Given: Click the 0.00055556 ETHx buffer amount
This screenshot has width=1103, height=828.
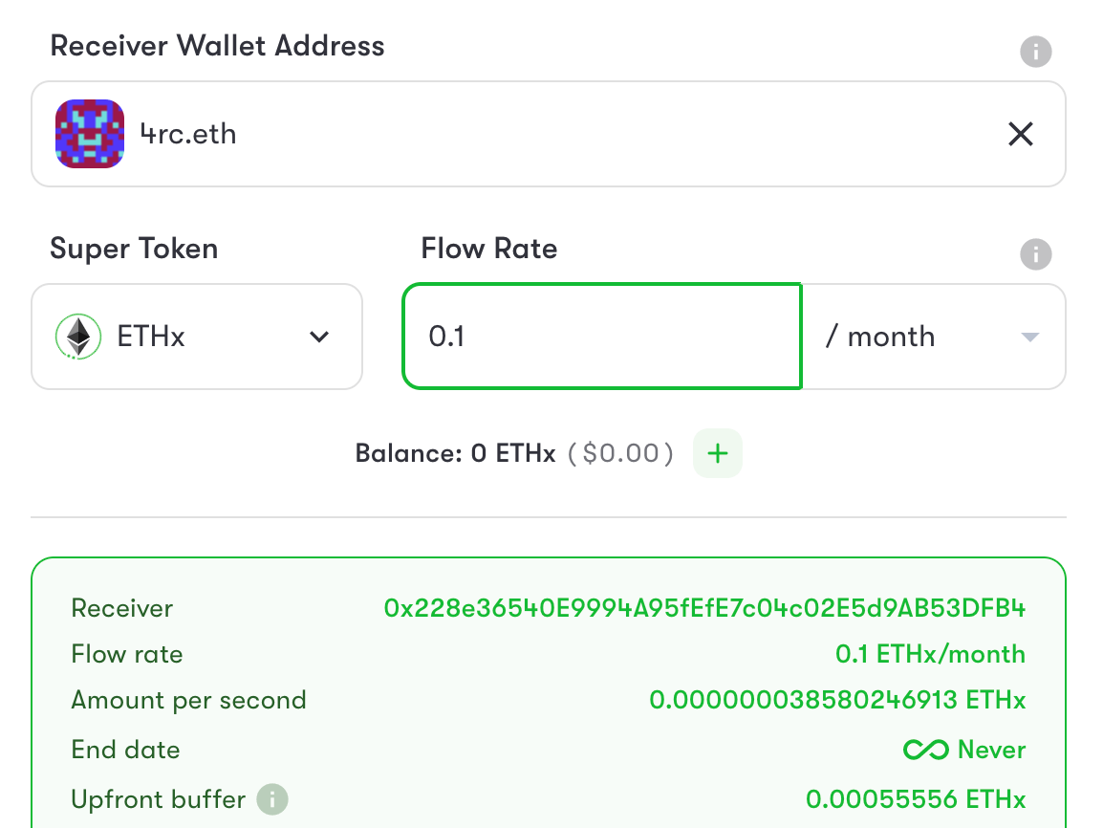Looking at the screenshot, I should pos(915,799).
